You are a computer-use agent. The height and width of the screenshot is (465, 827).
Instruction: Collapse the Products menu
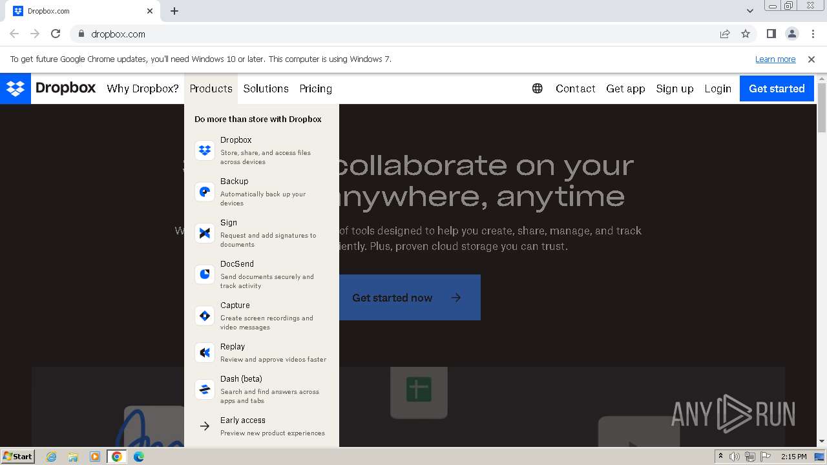[x=211, y=88]
